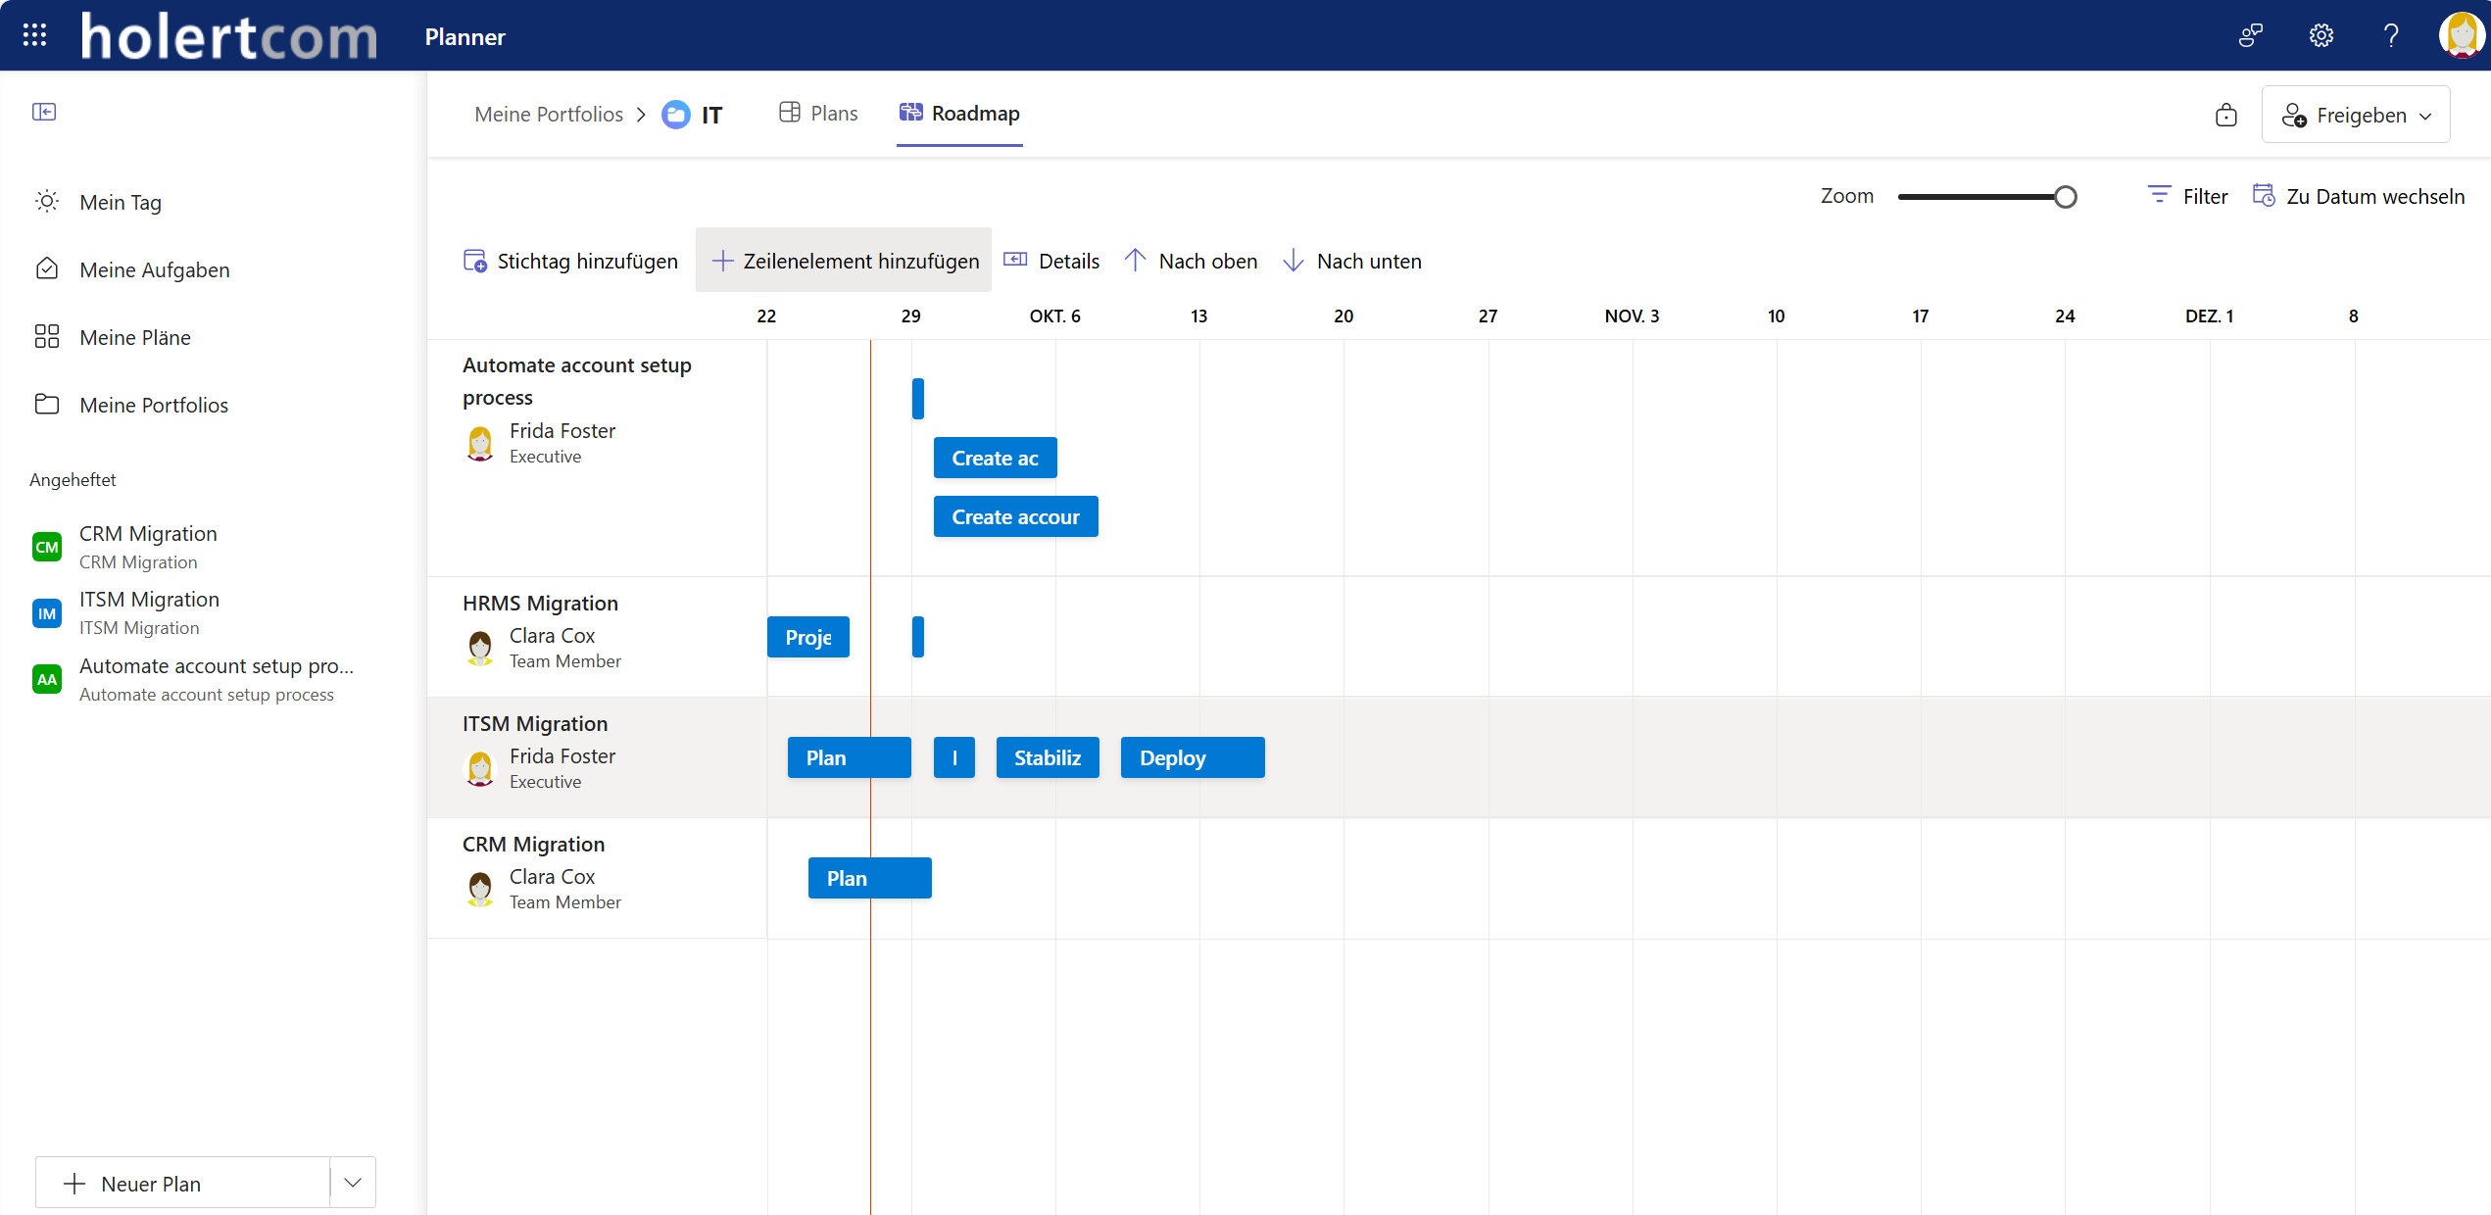Open Meine Pläne from the sidebar
This screenshot has width=2491, height=1215.
click(135, 337)
